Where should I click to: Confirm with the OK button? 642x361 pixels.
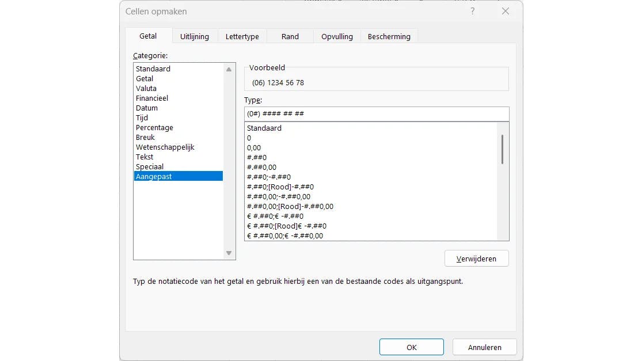click(412, 347)
